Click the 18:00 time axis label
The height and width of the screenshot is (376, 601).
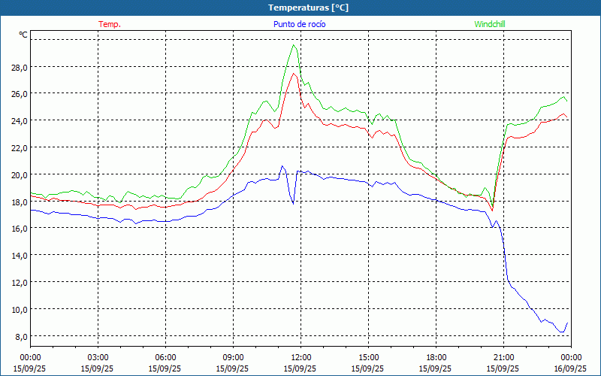click(436, 357)
